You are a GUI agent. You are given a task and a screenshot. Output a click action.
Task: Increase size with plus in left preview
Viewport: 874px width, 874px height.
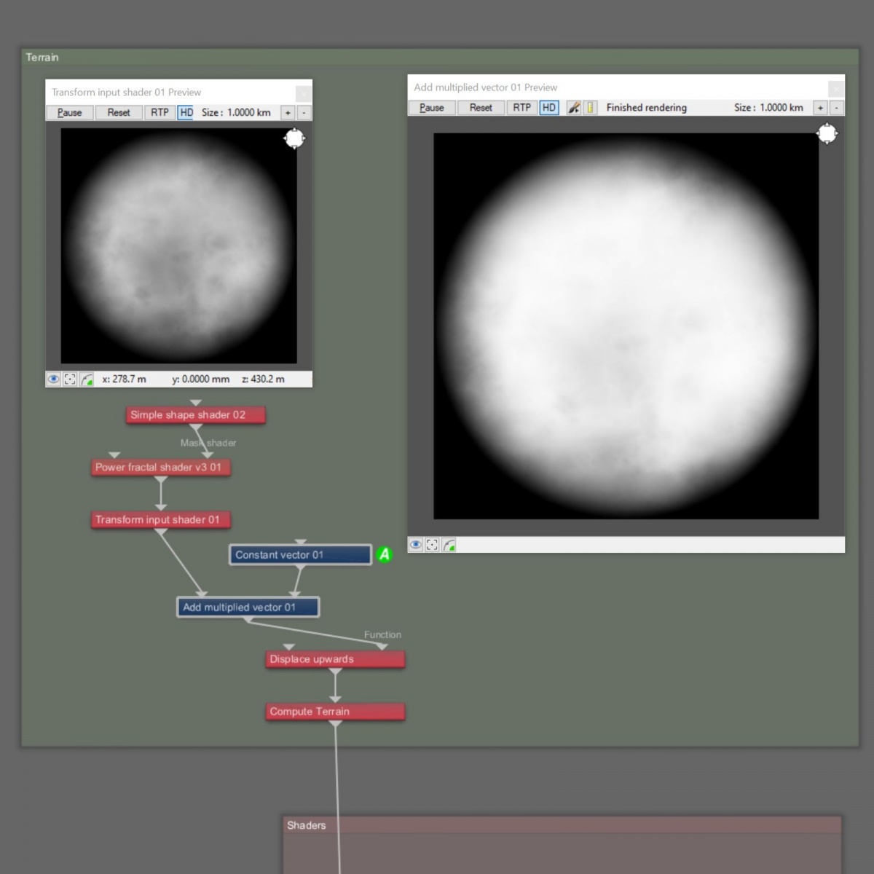288,113
